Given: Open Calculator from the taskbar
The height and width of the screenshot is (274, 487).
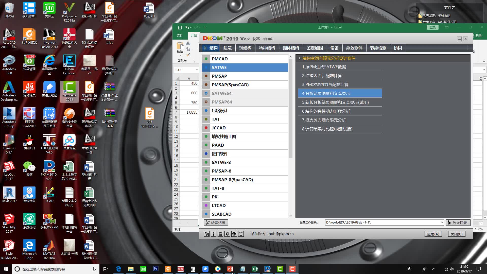Looking at the screenshot, I should 193,269.
